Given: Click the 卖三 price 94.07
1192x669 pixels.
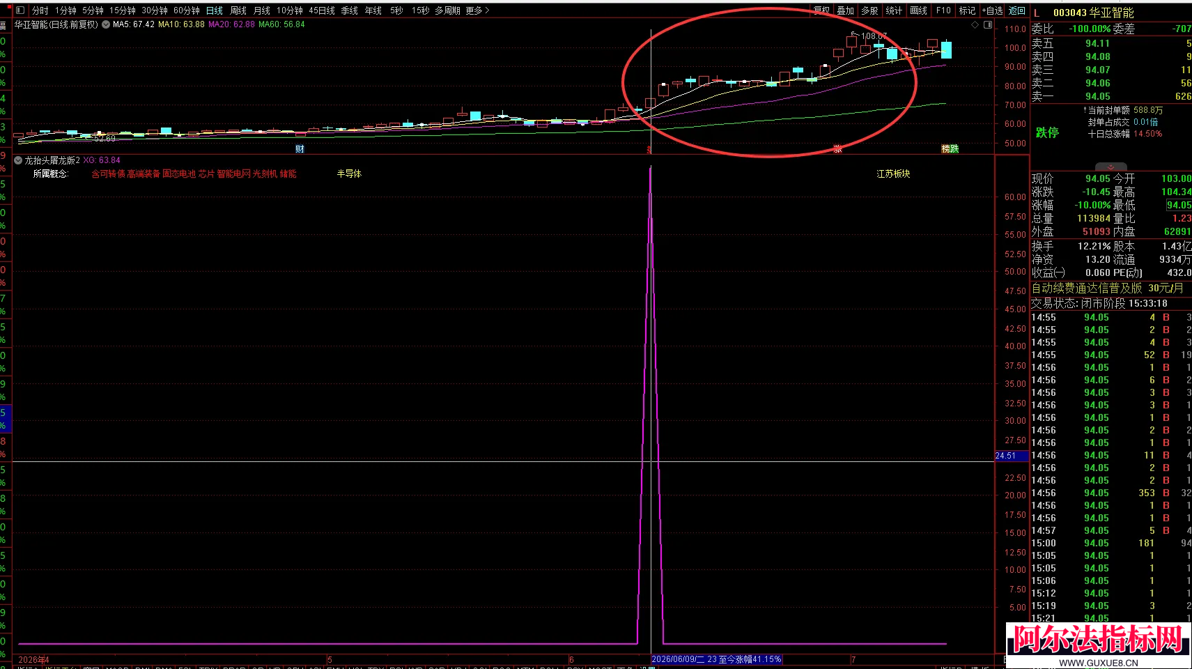Looking at the screenshot, I should click(x=1097, y=70).
